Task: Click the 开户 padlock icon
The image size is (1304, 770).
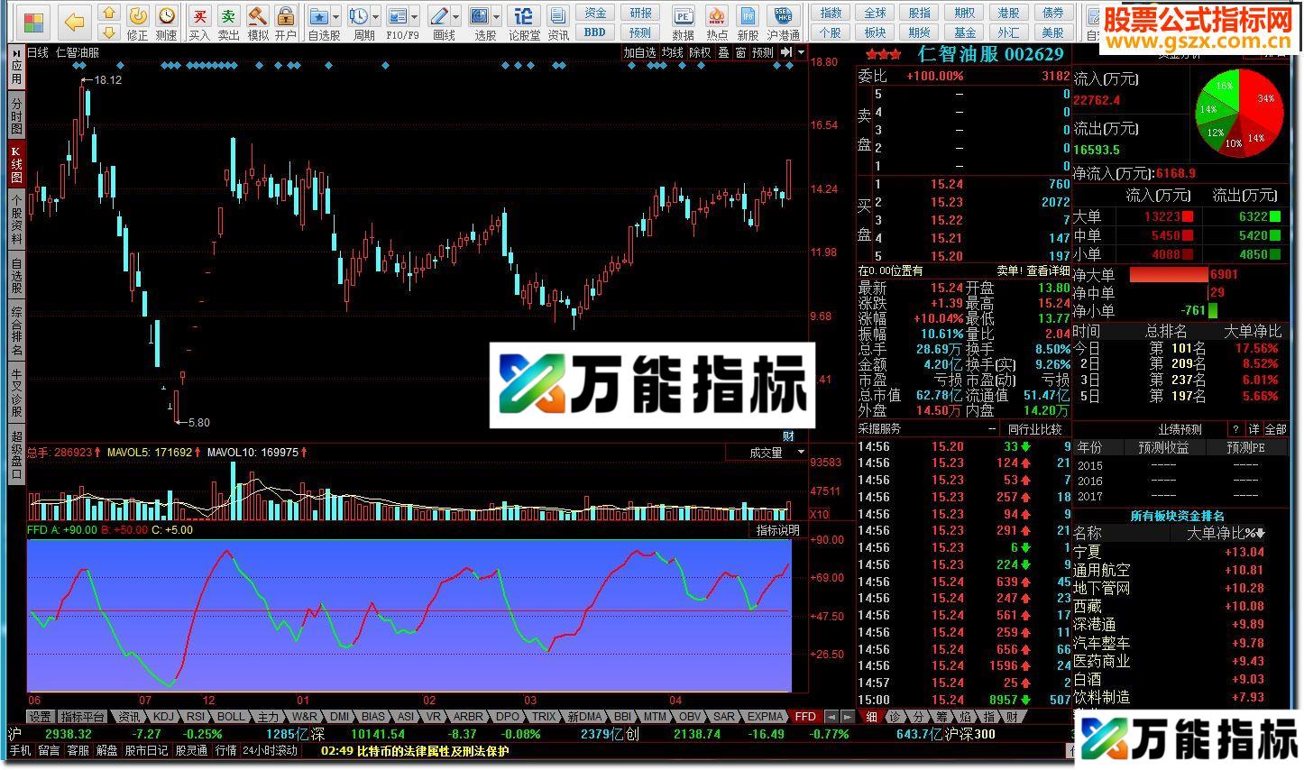Action: tap(286, 23)
